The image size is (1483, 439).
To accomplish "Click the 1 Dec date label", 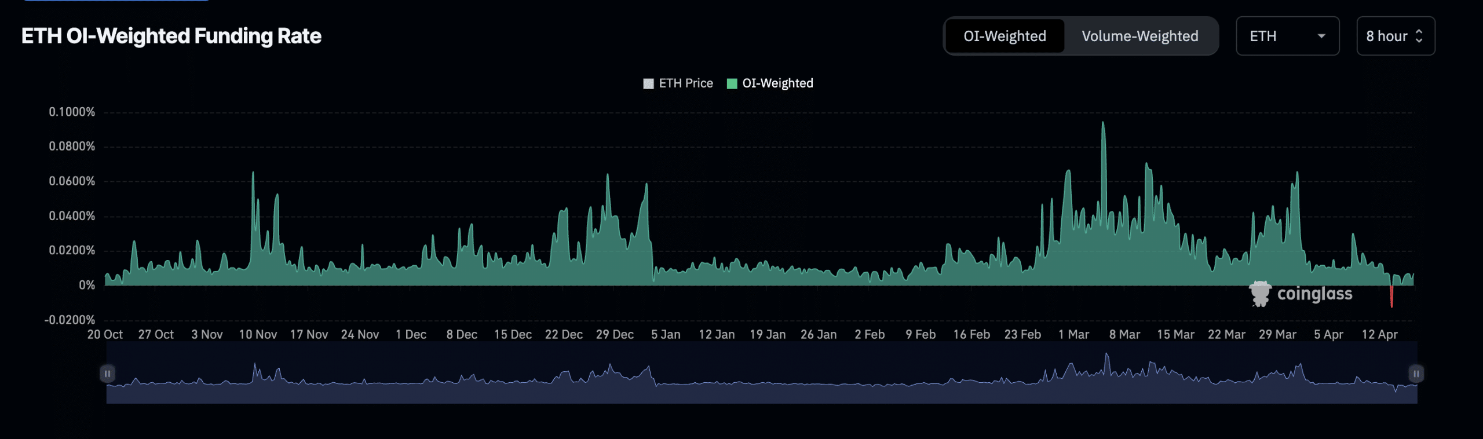I will pyautogui.click(x=411, y=335).
